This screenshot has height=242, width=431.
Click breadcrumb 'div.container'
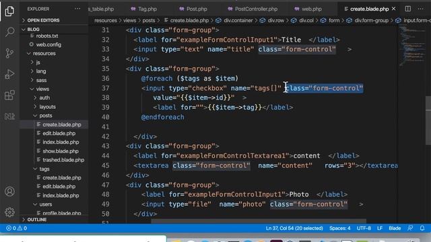(x=238, y=20)
